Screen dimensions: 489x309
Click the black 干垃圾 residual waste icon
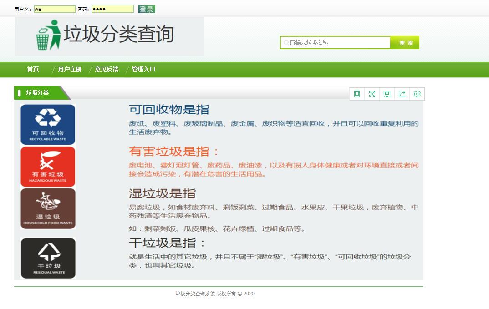tap(48, 258)
